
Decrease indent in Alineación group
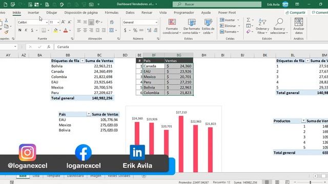point(97,31)
